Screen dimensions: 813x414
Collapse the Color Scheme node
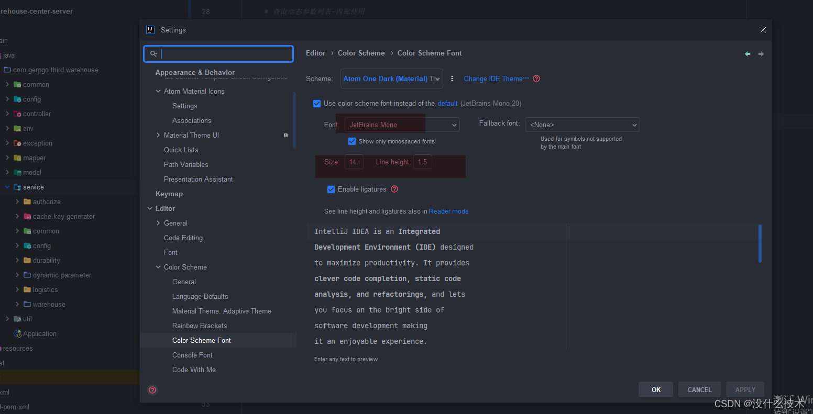tap(158, 267)
